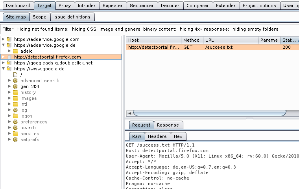Expand the search item arrow
This screenshot has height=189, width=299.
pos(9,128)
